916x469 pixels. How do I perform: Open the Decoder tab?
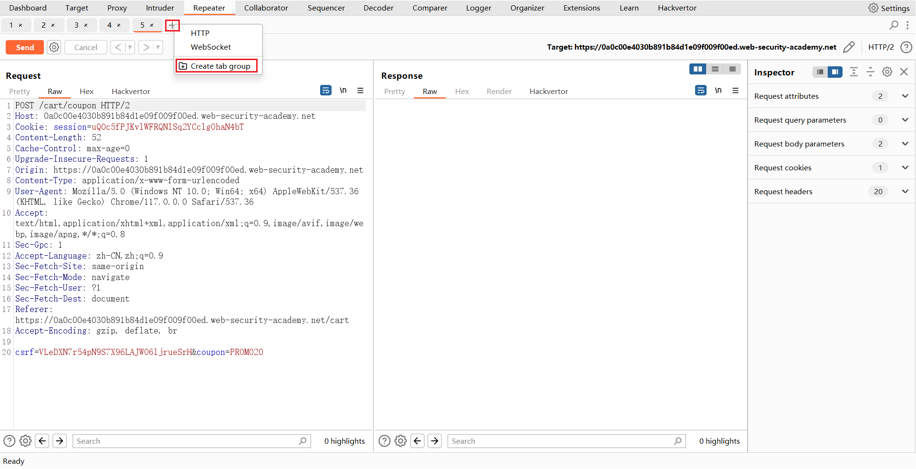[378, 8]
